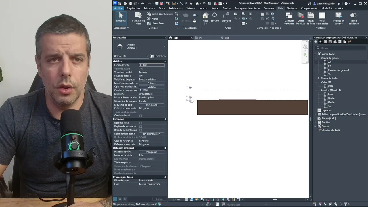This screenshot has width=368, height=207.
Task: Switch to the Anotar ribbon tab
Action: [x=215, y=8]
